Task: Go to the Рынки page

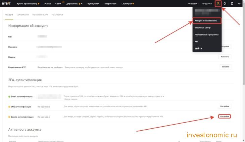Action: point(48,4)
